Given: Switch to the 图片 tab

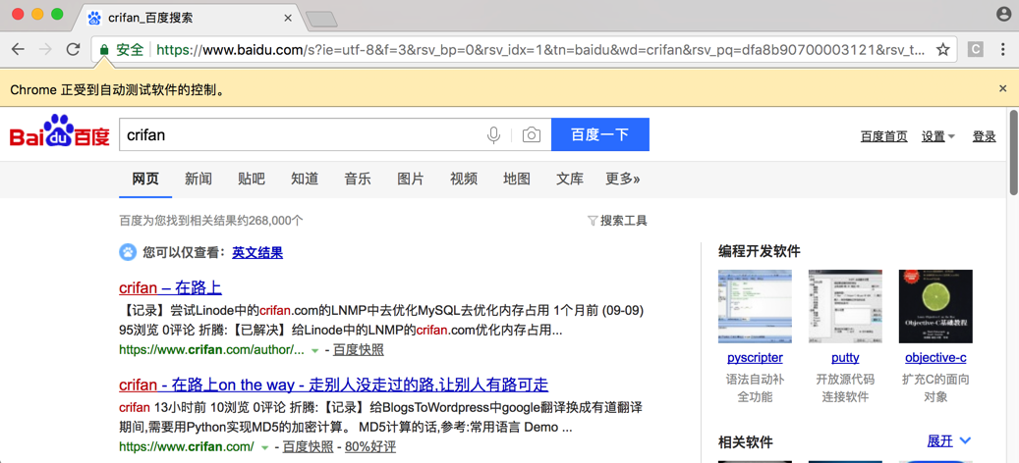Looking at the screenshot, I should [410, 179].
